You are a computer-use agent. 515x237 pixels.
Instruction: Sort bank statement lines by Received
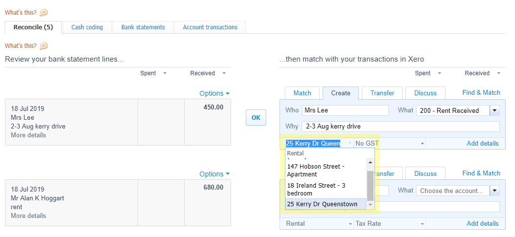(x=208, y=73)
